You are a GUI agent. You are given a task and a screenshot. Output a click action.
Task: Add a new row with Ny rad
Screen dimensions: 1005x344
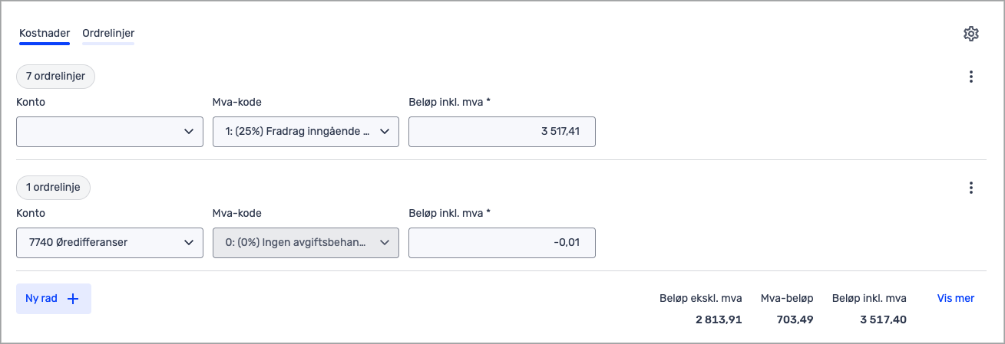(42, 299)
